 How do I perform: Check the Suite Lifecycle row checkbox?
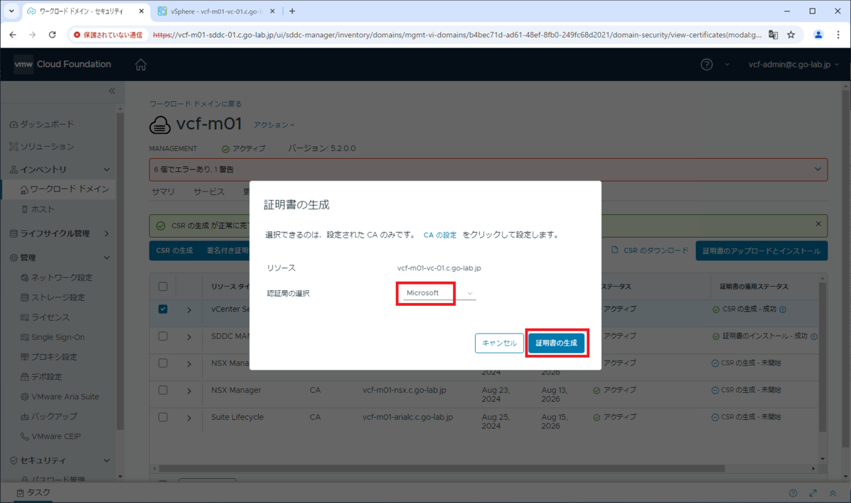(163, 417)
